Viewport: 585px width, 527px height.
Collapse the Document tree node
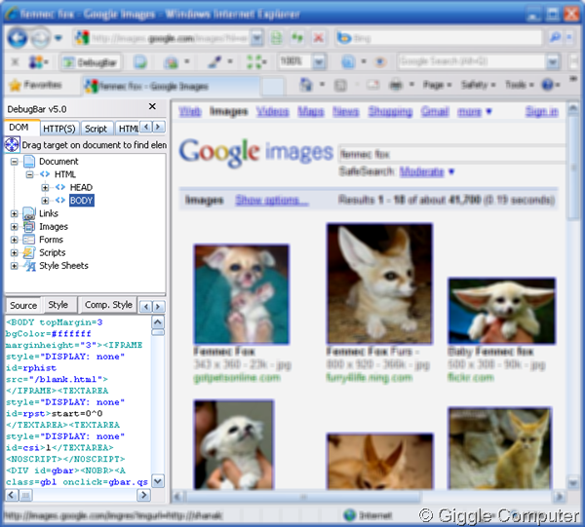(15, 162)
